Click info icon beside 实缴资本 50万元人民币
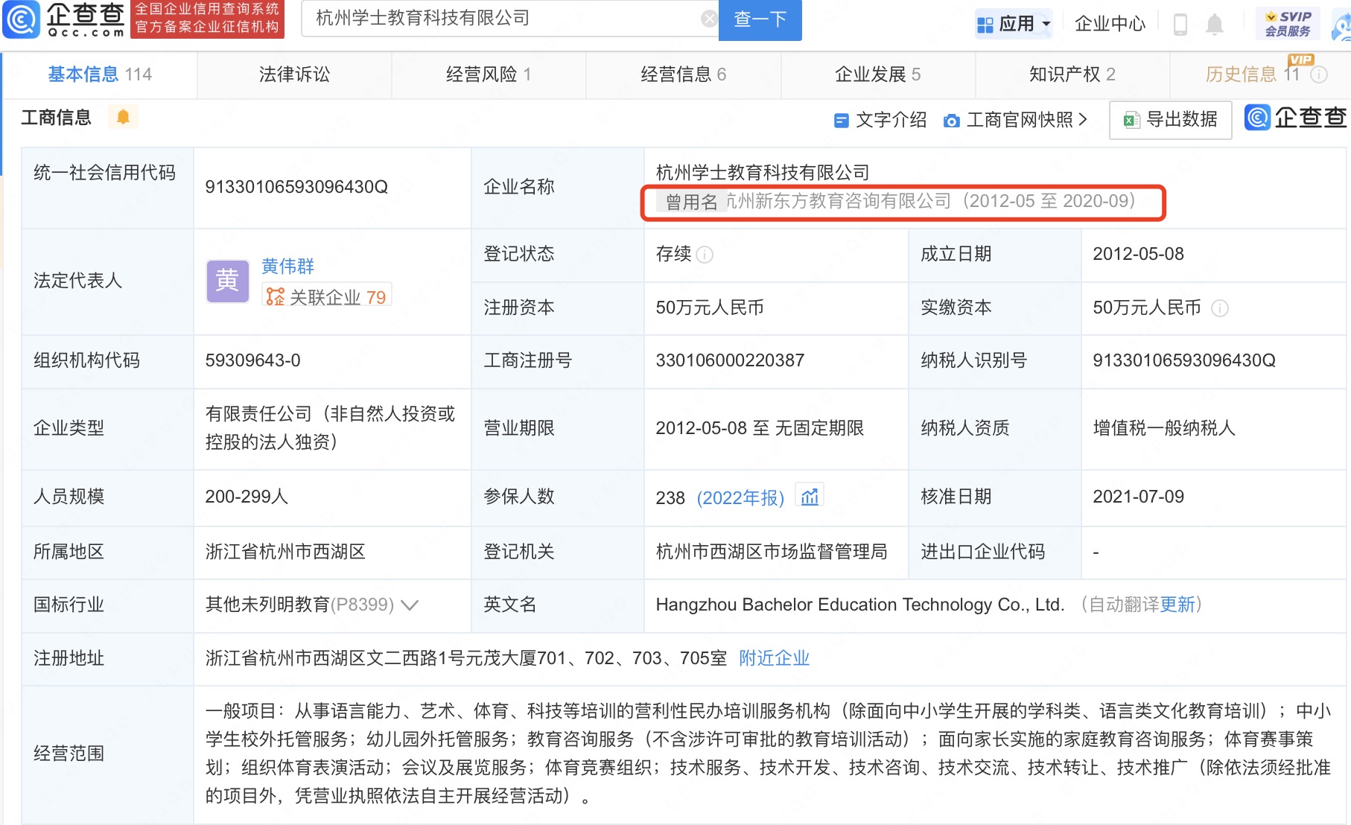1351x825 pixels. 1220,308
